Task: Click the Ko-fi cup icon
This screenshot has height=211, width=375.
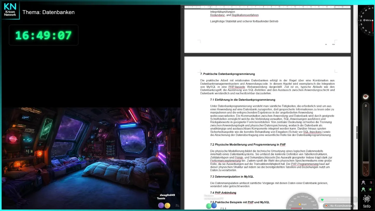Action: (326, 206)
